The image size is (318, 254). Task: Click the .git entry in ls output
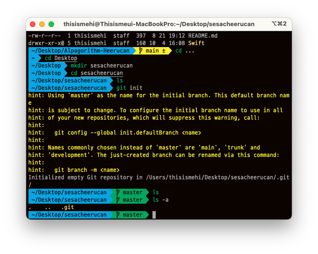coord(67,207)
